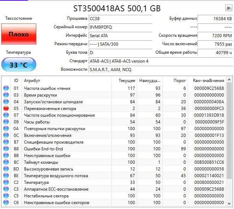This screenshot has width=234, height=209.
Task: Click the red Плохо health status button
Action: tap(19, 34)
